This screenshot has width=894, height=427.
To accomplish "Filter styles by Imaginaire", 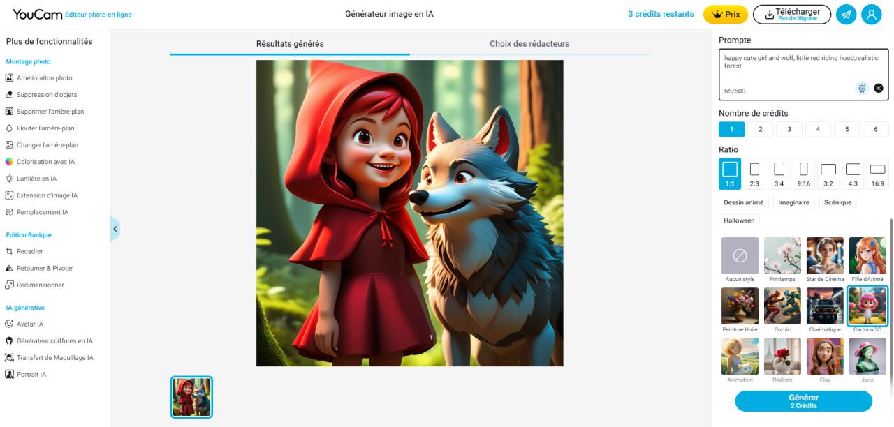I will pos(793,202).
